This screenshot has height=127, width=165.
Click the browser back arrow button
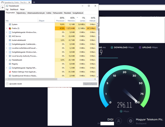click(2, 8)
